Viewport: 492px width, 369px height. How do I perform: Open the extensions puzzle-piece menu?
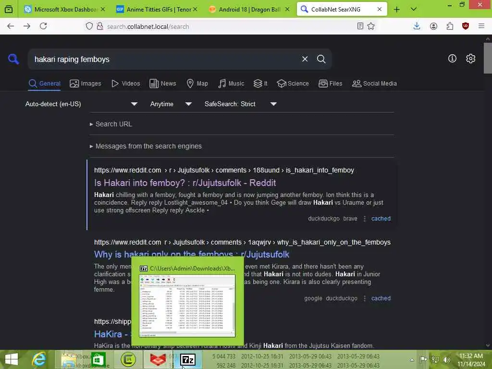coord(450,26)
